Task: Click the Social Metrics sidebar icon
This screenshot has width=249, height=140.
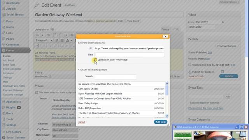Action: pos(4,15)
